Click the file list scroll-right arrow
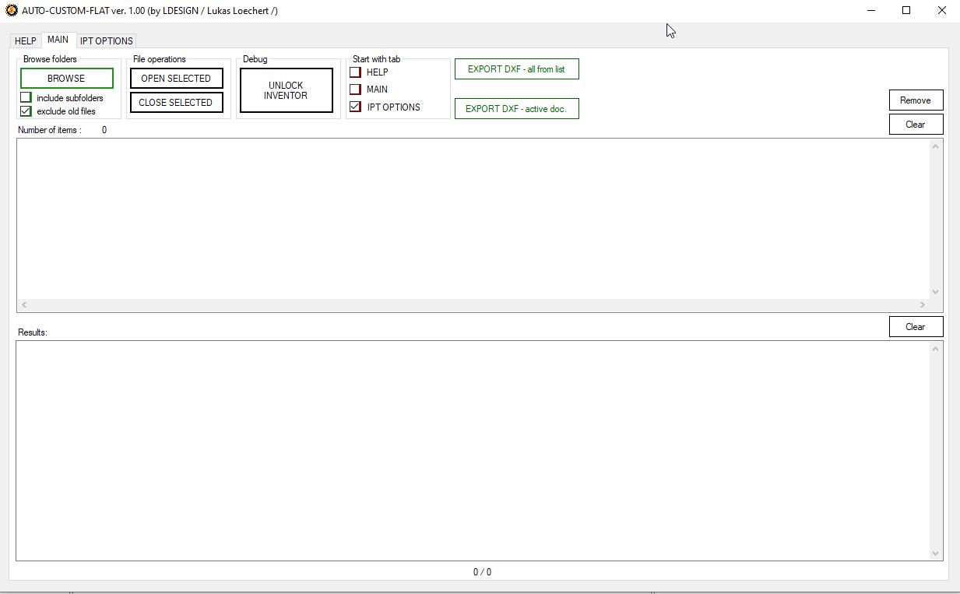Screen dimensions: 960x594 coord(923,304)
